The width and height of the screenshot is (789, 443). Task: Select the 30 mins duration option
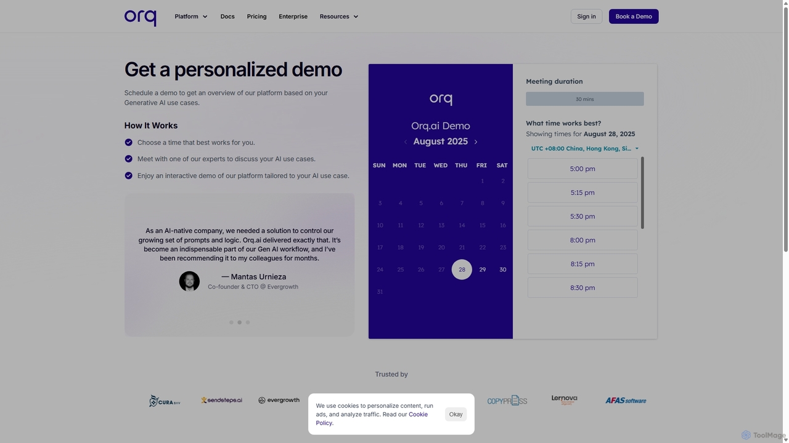585,99
